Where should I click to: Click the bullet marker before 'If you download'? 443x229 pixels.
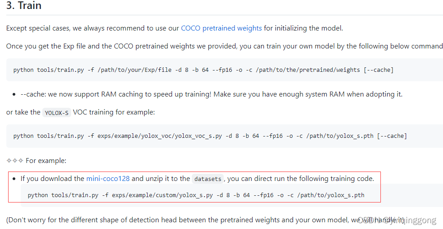coord(14,179)
